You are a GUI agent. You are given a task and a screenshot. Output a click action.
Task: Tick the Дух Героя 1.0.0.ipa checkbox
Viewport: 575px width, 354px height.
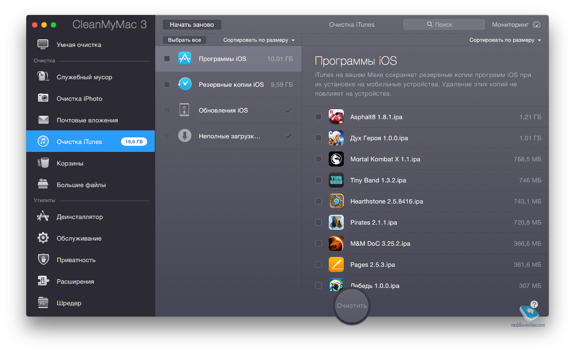(x=318, y=138)
